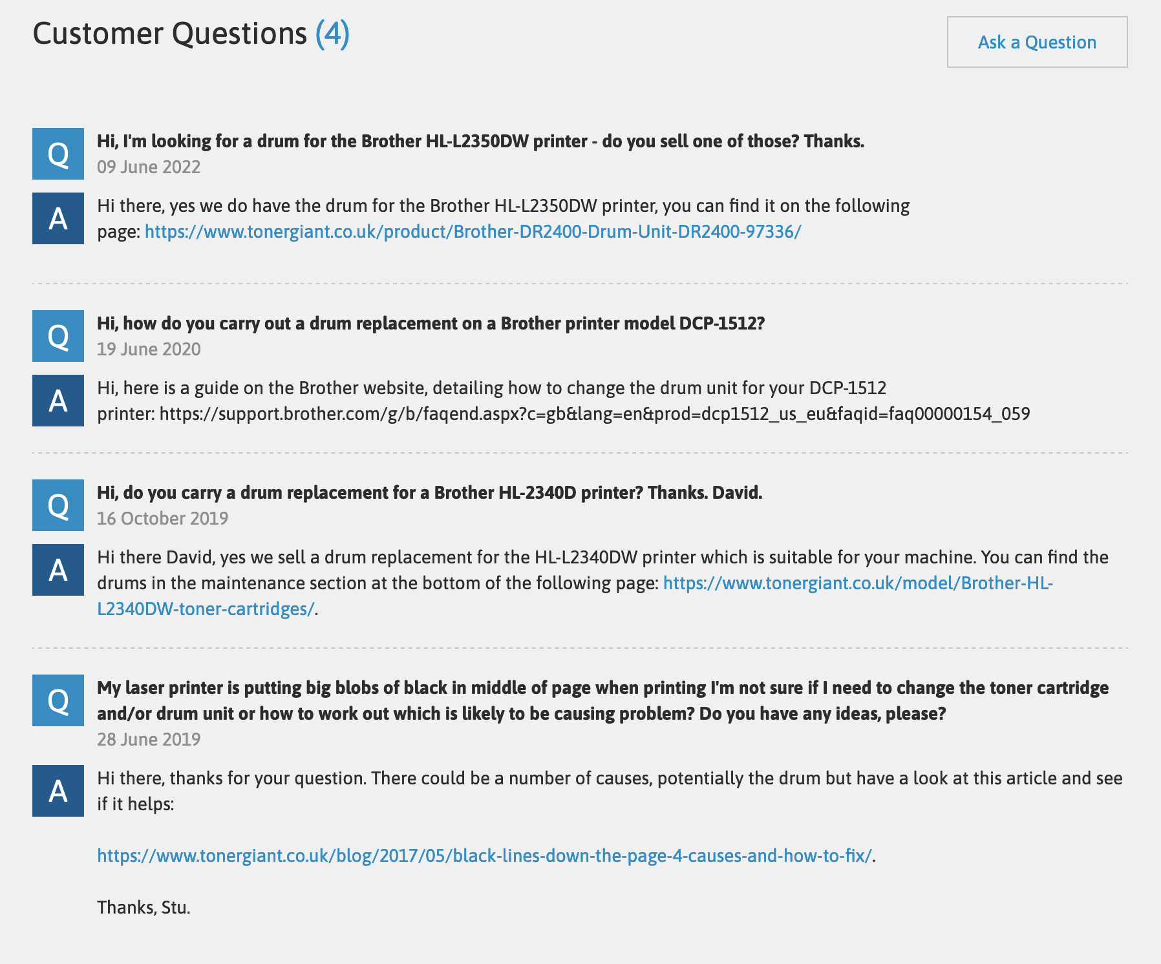Click the A icon beside Stu's answer
Image resolution: width=1161 pixels, height=964 pixels.
pos(58,792)
